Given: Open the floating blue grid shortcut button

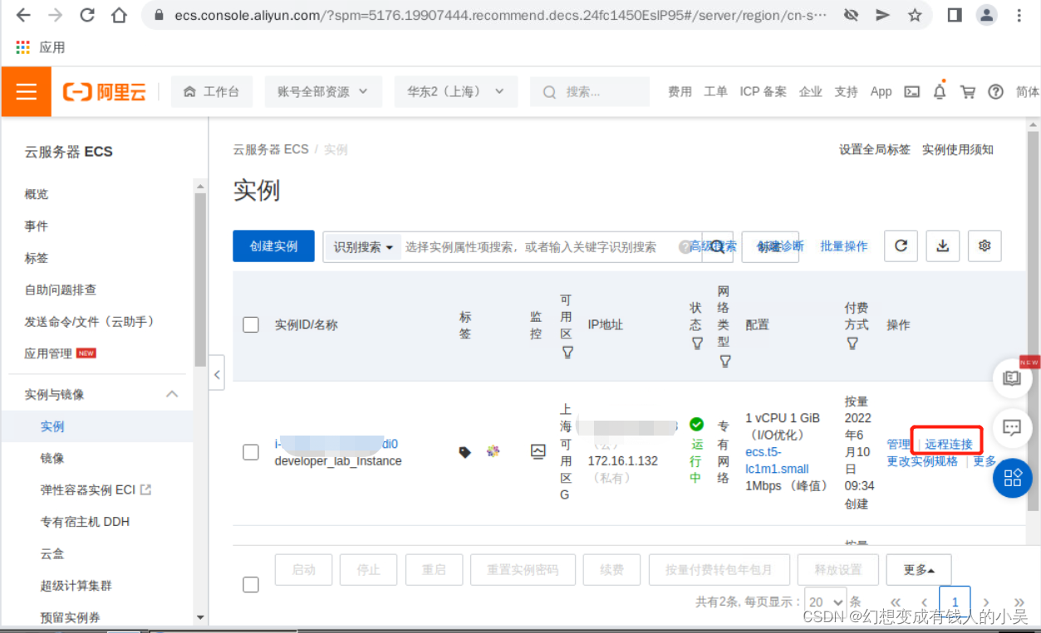Looking at the screenshot, I should (1013, 478).
